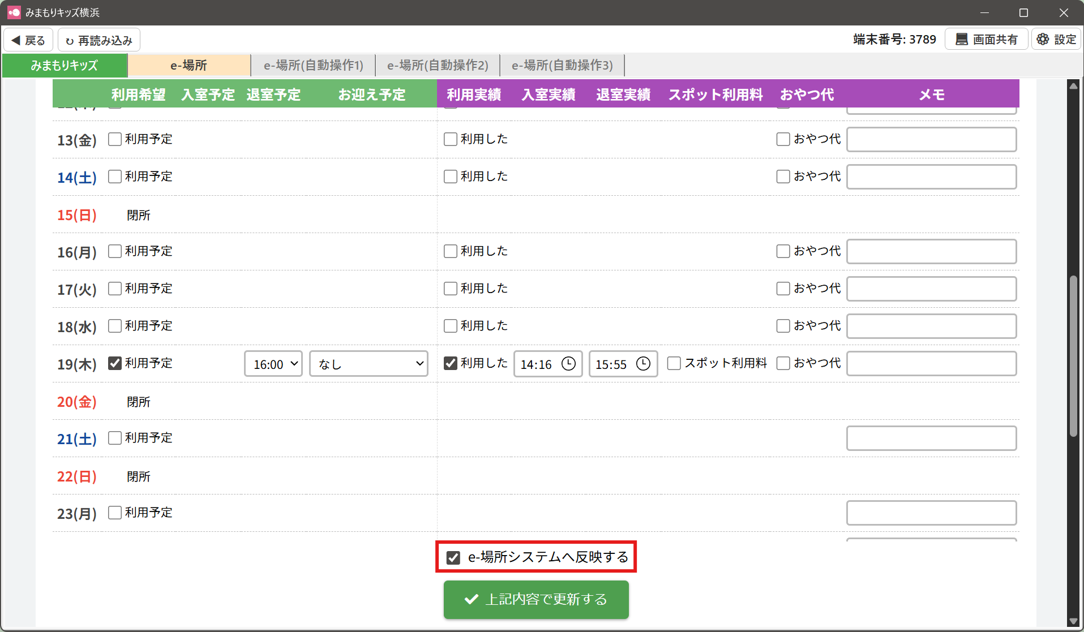Click the clock icon in 15:55 exit time
The height and width of the screenshot is (632, 1084).
(x=643, y=364)
